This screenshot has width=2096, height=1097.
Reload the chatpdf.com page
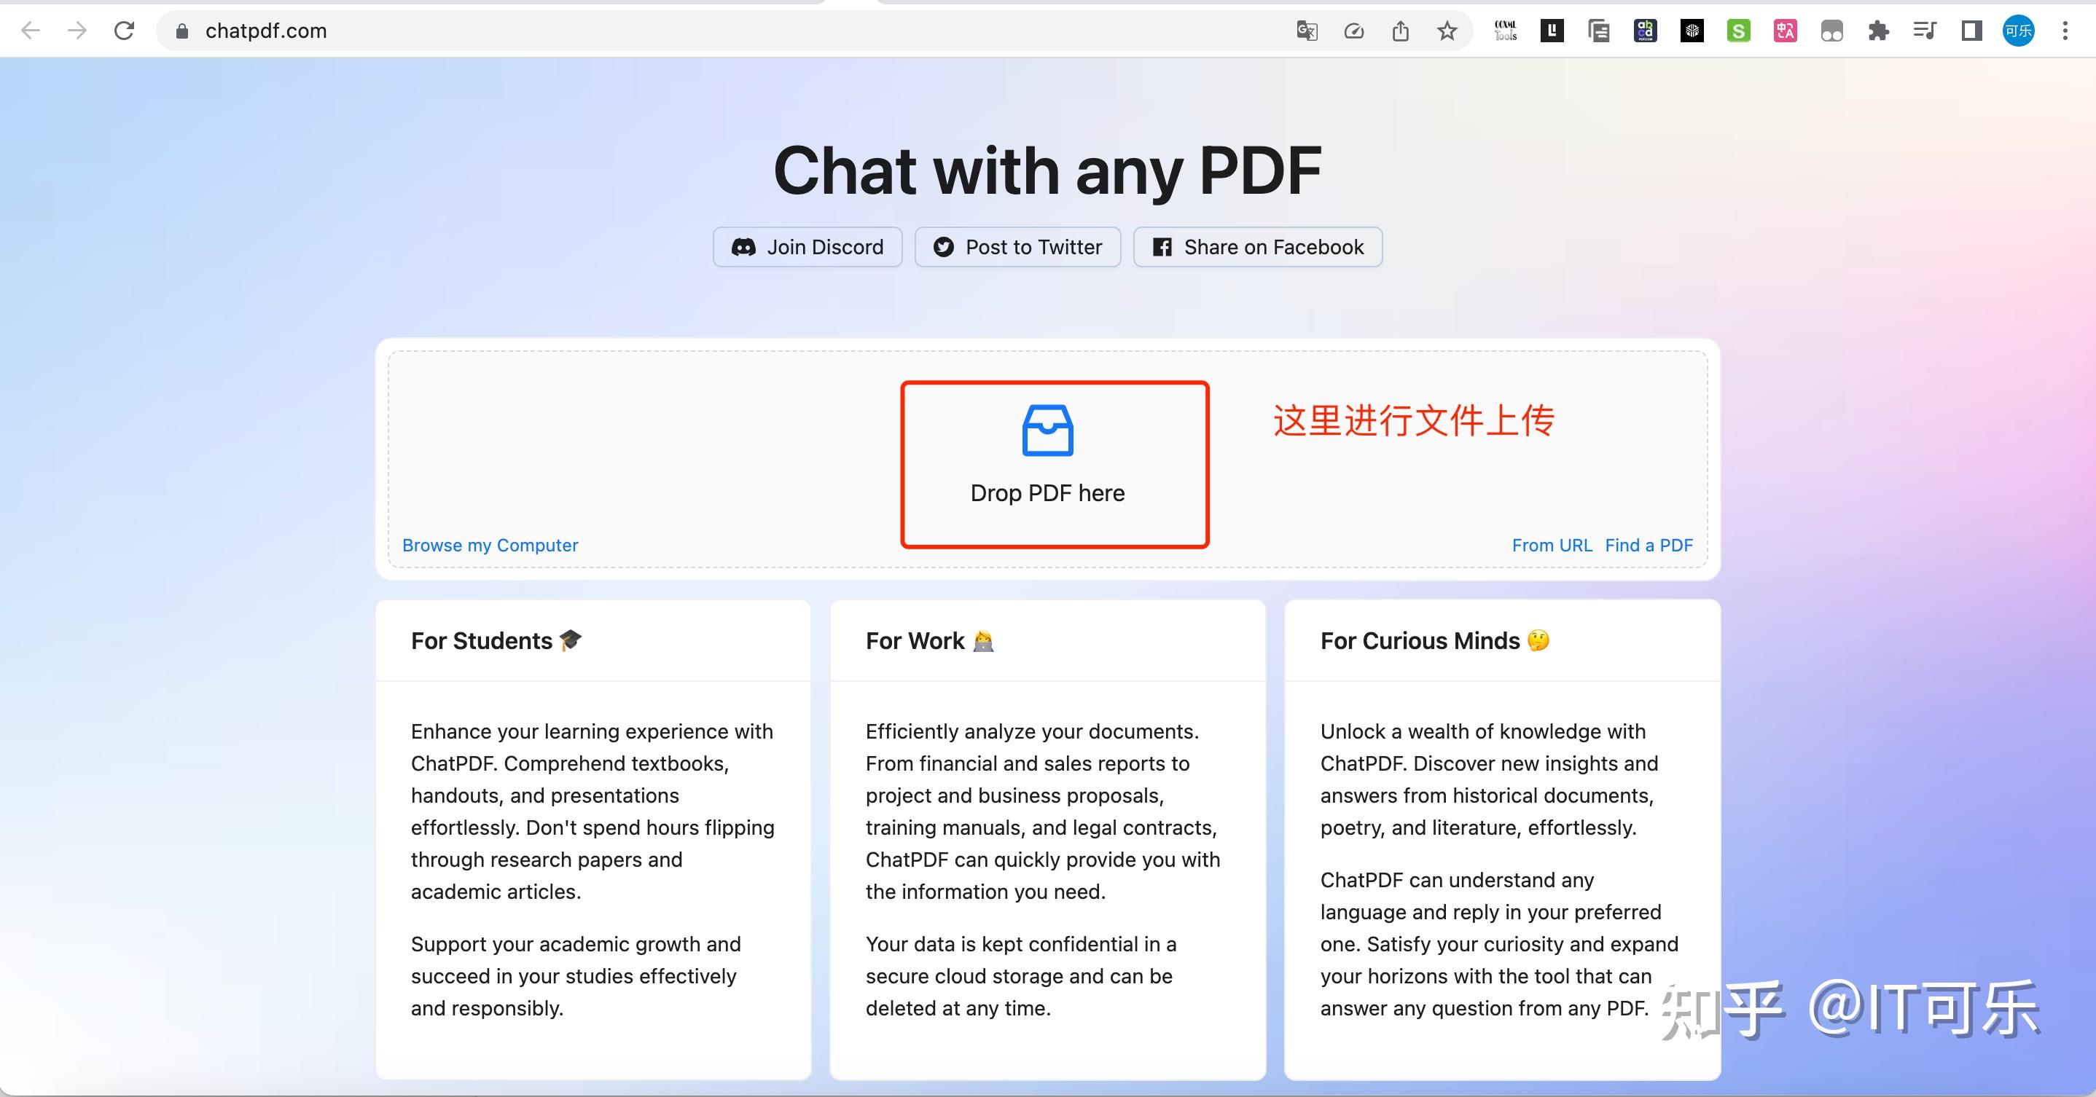(x=124, y=31)
